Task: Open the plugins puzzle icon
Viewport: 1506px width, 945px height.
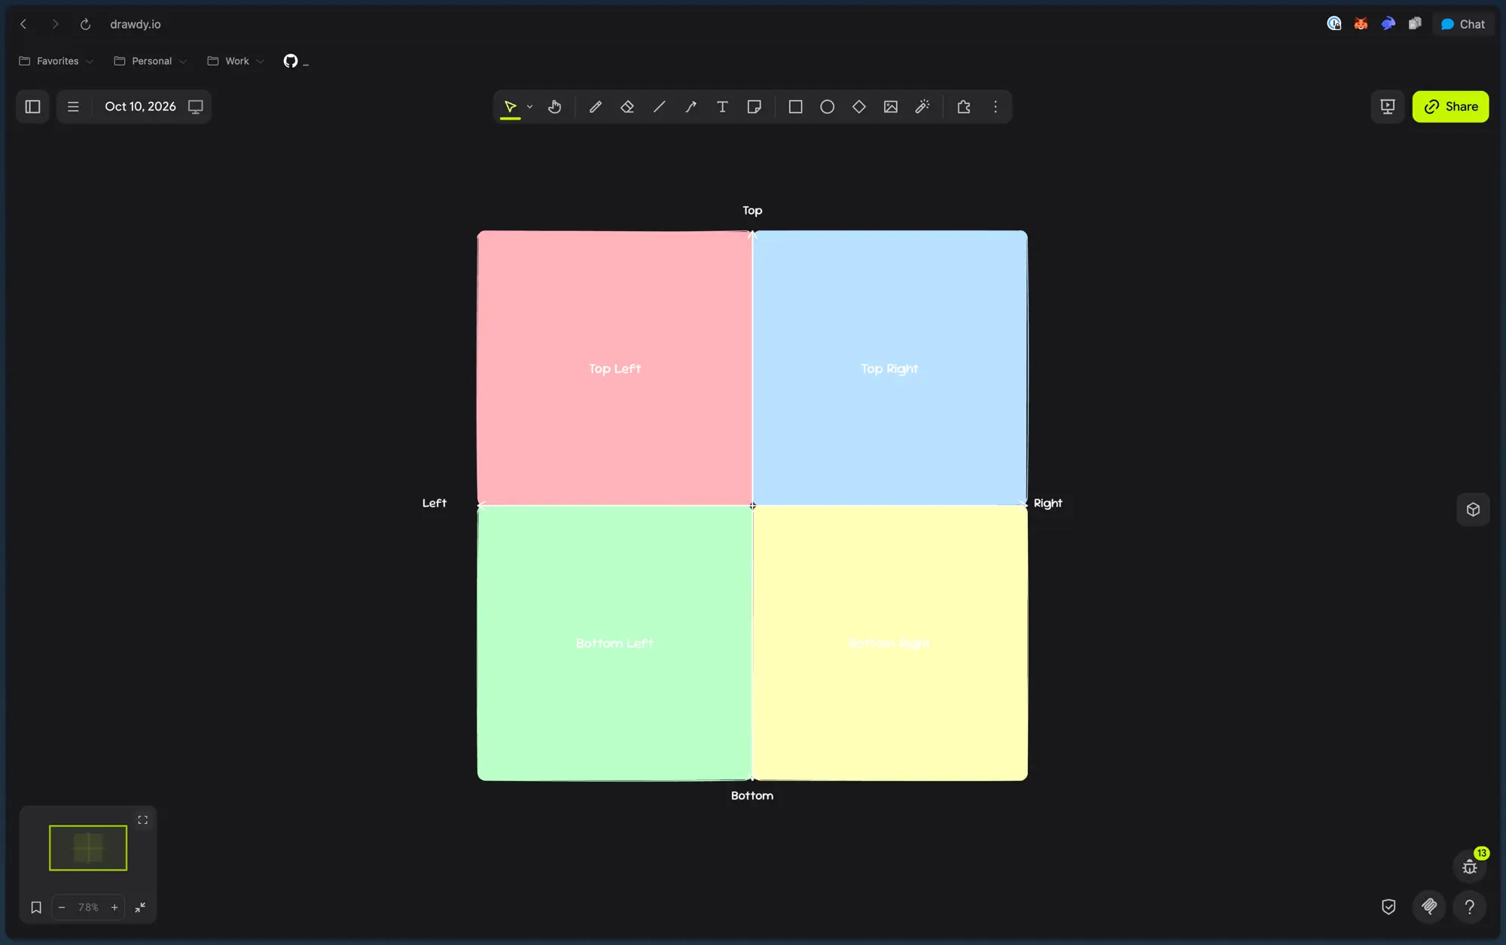Action: coord(964,107)
